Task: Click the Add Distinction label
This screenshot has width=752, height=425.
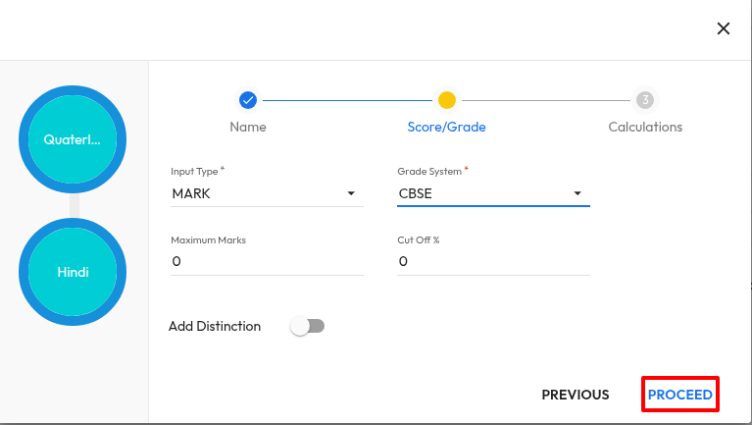Action: [x=215, y=326]
